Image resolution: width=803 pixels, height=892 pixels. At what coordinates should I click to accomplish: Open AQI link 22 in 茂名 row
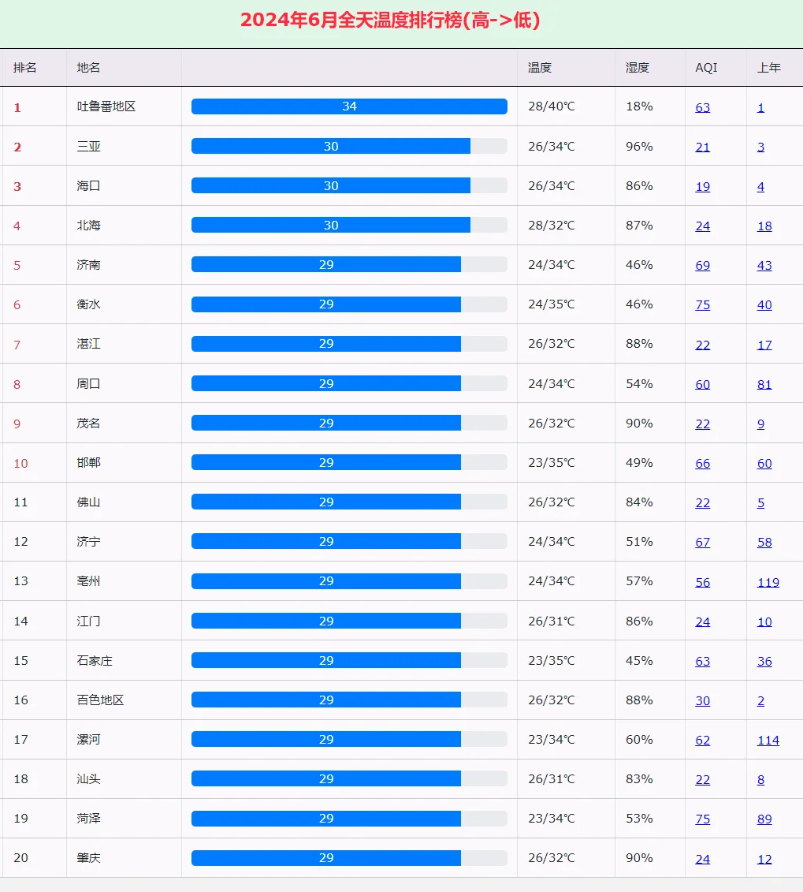(x=702, y=424)
